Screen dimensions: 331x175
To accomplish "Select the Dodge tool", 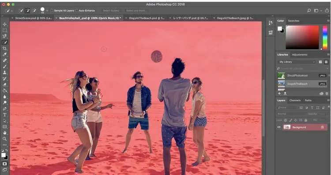I will [x=5, y=102].
